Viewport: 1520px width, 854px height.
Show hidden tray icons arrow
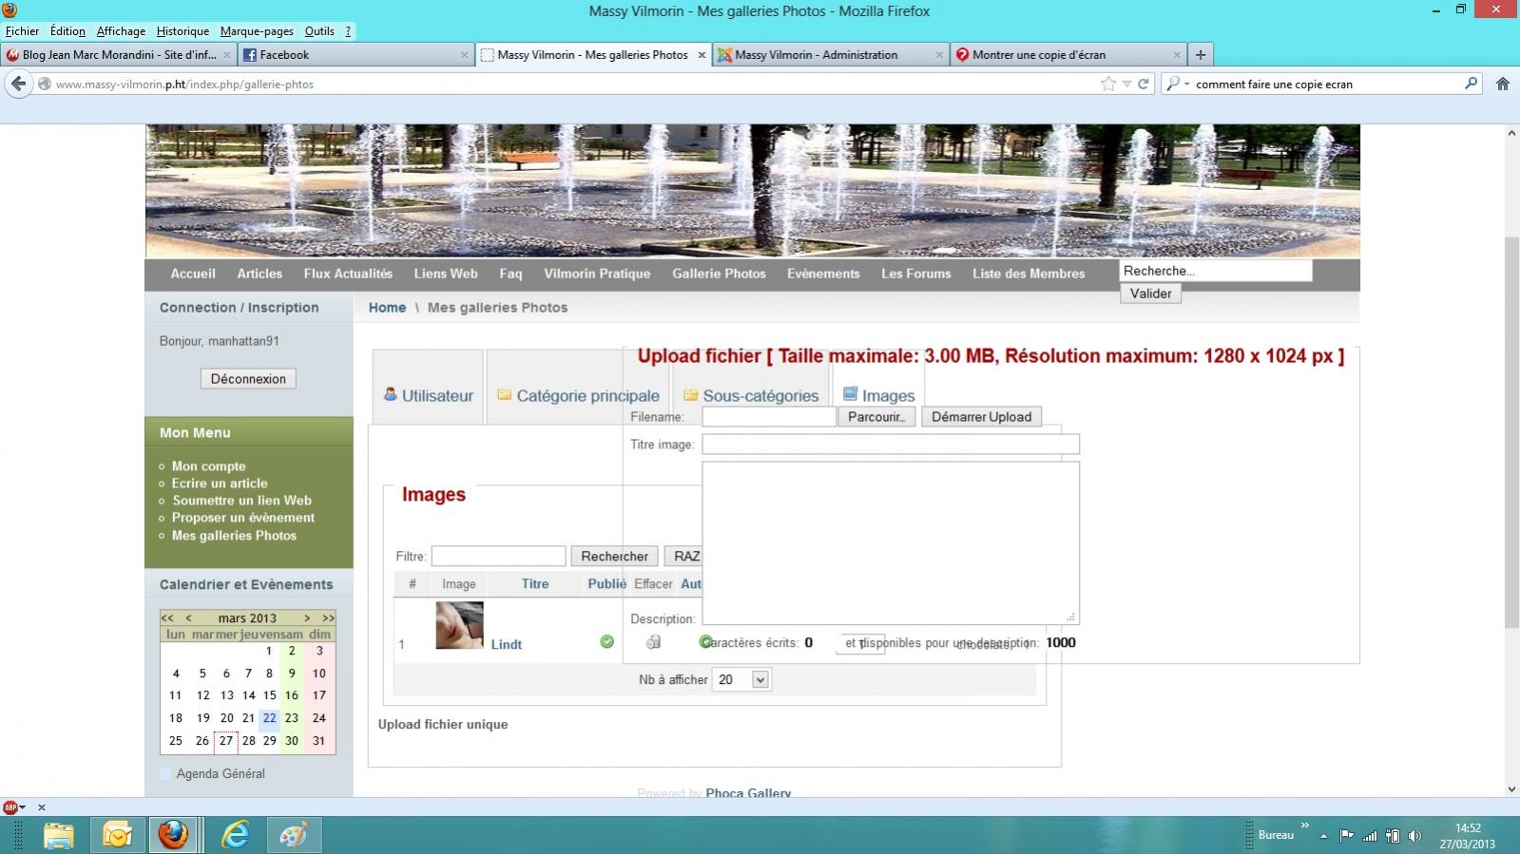(x=1323, y=836)
